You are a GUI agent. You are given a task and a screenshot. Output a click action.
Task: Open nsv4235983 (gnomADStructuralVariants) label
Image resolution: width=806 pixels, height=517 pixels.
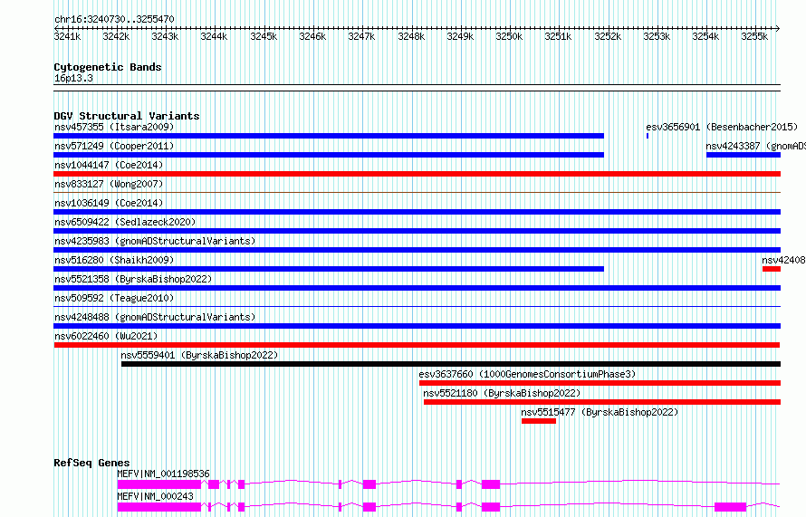click(x=155, y=241)
